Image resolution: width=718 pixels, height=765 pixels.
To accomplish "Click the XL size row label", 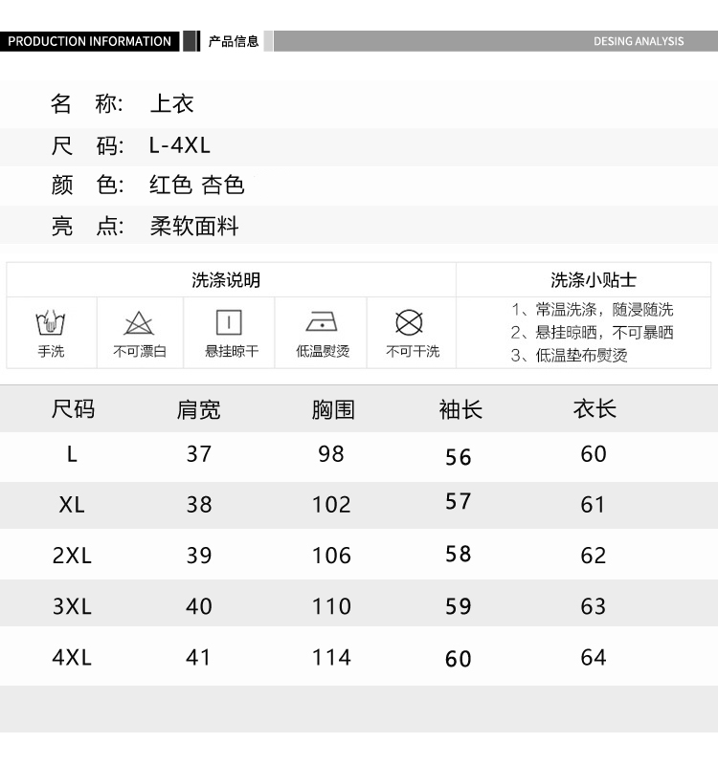I will (72, 505).
